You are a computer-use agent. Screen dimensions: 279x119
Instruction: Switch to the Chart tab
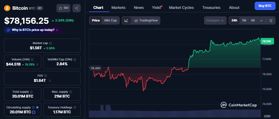[98, 8]
